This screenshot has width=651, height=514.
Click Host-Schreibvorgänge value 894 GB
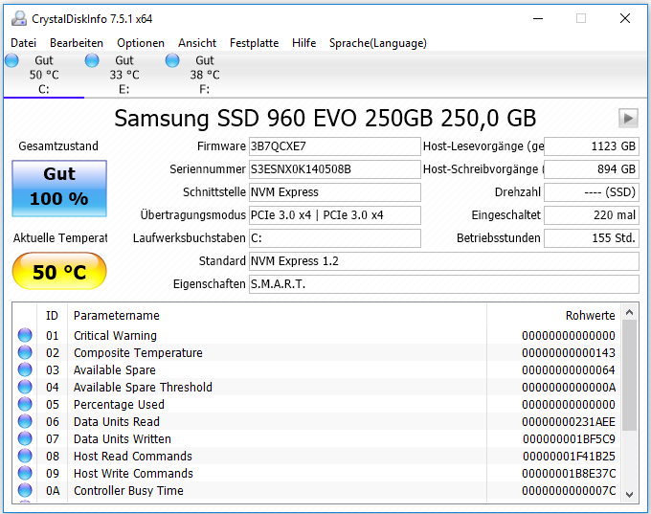coord(592,169)
